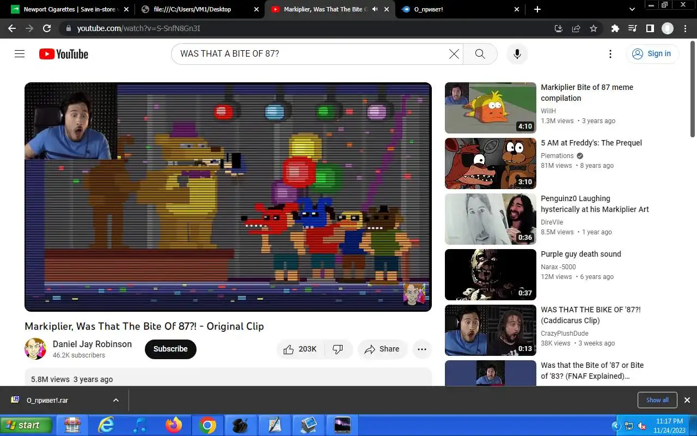
Task: Click the WillH channel name
Action: tap(548, 111)
